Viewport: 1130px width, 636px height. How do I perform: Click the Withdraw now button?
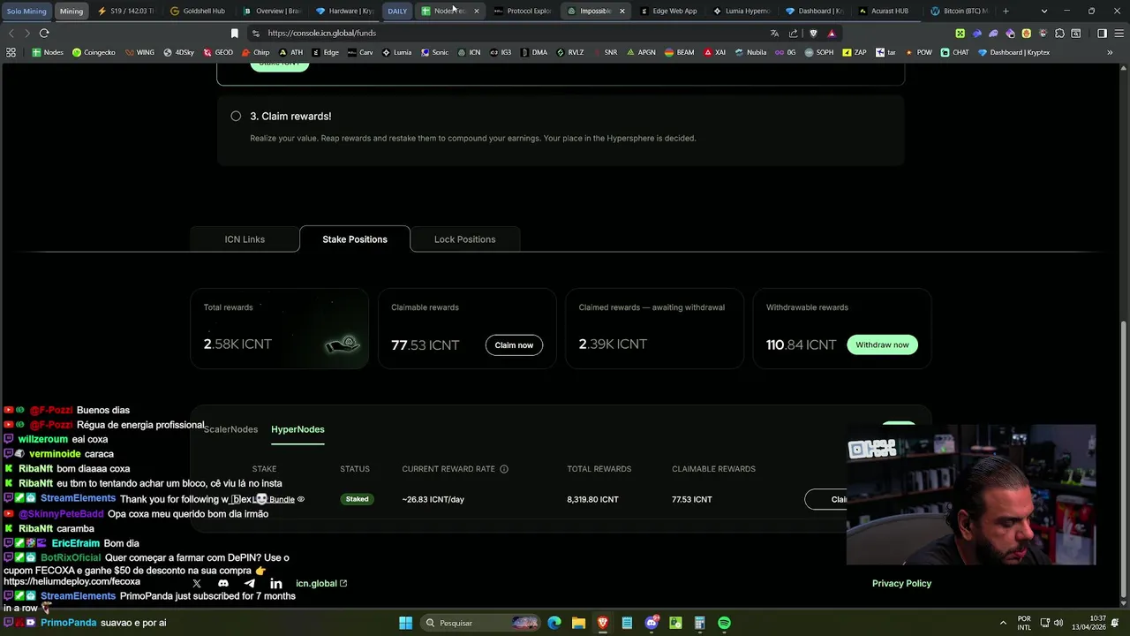882,344
